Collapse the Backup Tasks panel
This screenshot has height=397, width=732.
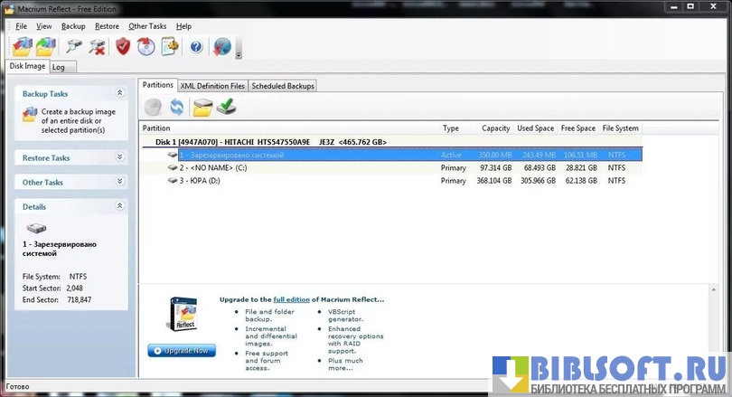pyautogui.click(x=119, y=93)
